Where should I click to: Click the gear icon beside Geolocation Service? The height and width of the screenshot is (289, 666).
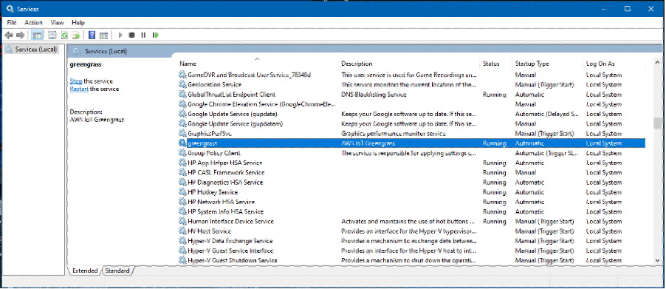point(182,84)
